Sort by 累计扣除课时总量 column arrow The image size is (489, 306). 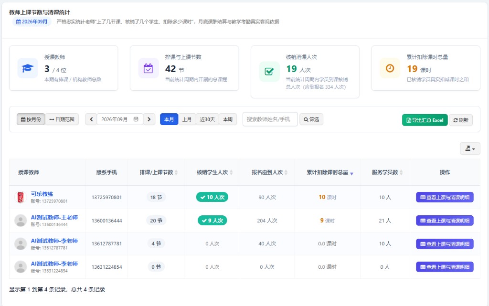[x=351, y=173]
